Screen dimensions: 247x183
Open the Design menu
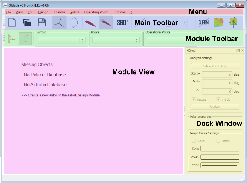pos(43,12)
